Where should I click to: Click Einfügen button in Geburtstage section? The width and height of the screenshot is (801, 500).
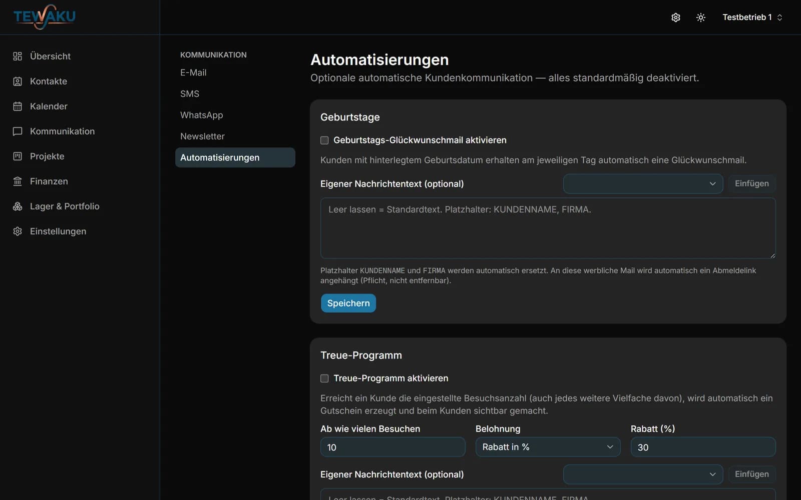click(x=751, y=183)
